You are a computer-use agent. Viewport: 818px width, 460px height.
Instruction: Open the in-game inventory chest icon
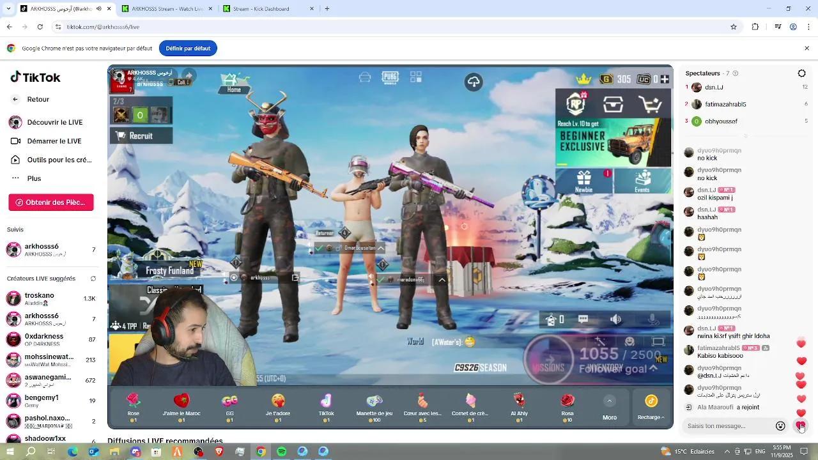coord(612,103)
